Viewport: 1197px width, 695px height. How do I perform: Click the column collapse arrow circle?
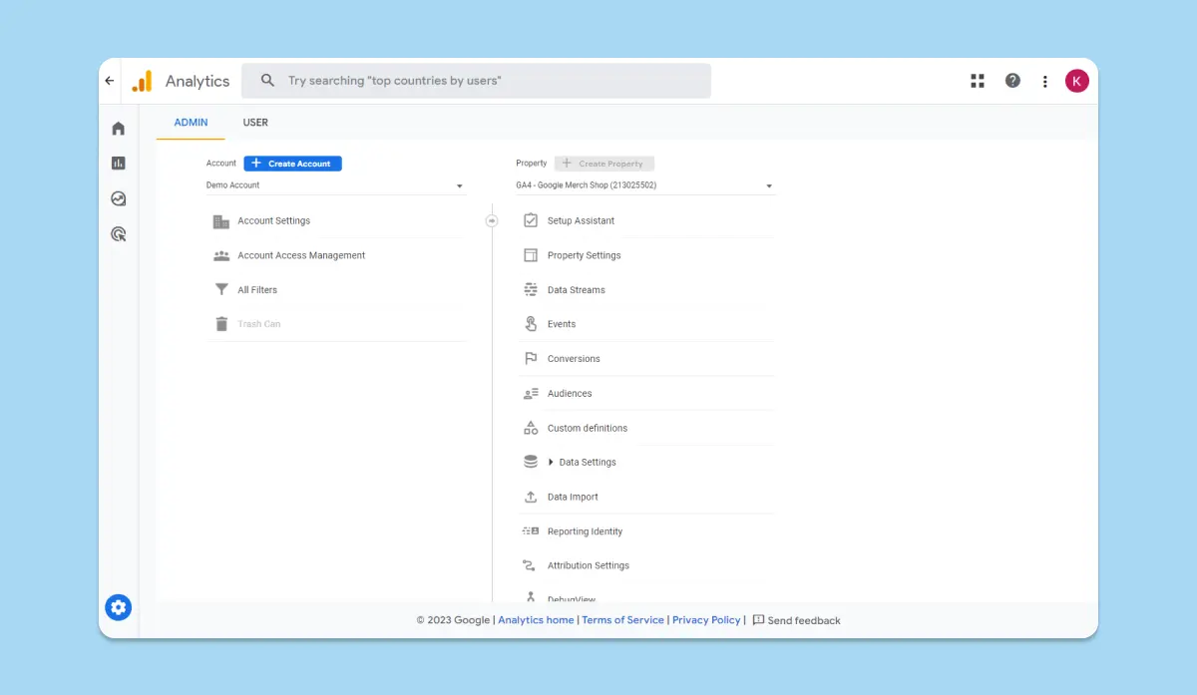(x=492, y=221)
